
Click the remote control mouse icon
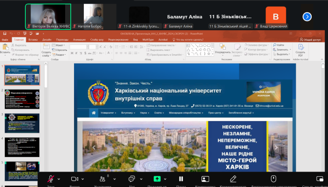tap(274, 179)
